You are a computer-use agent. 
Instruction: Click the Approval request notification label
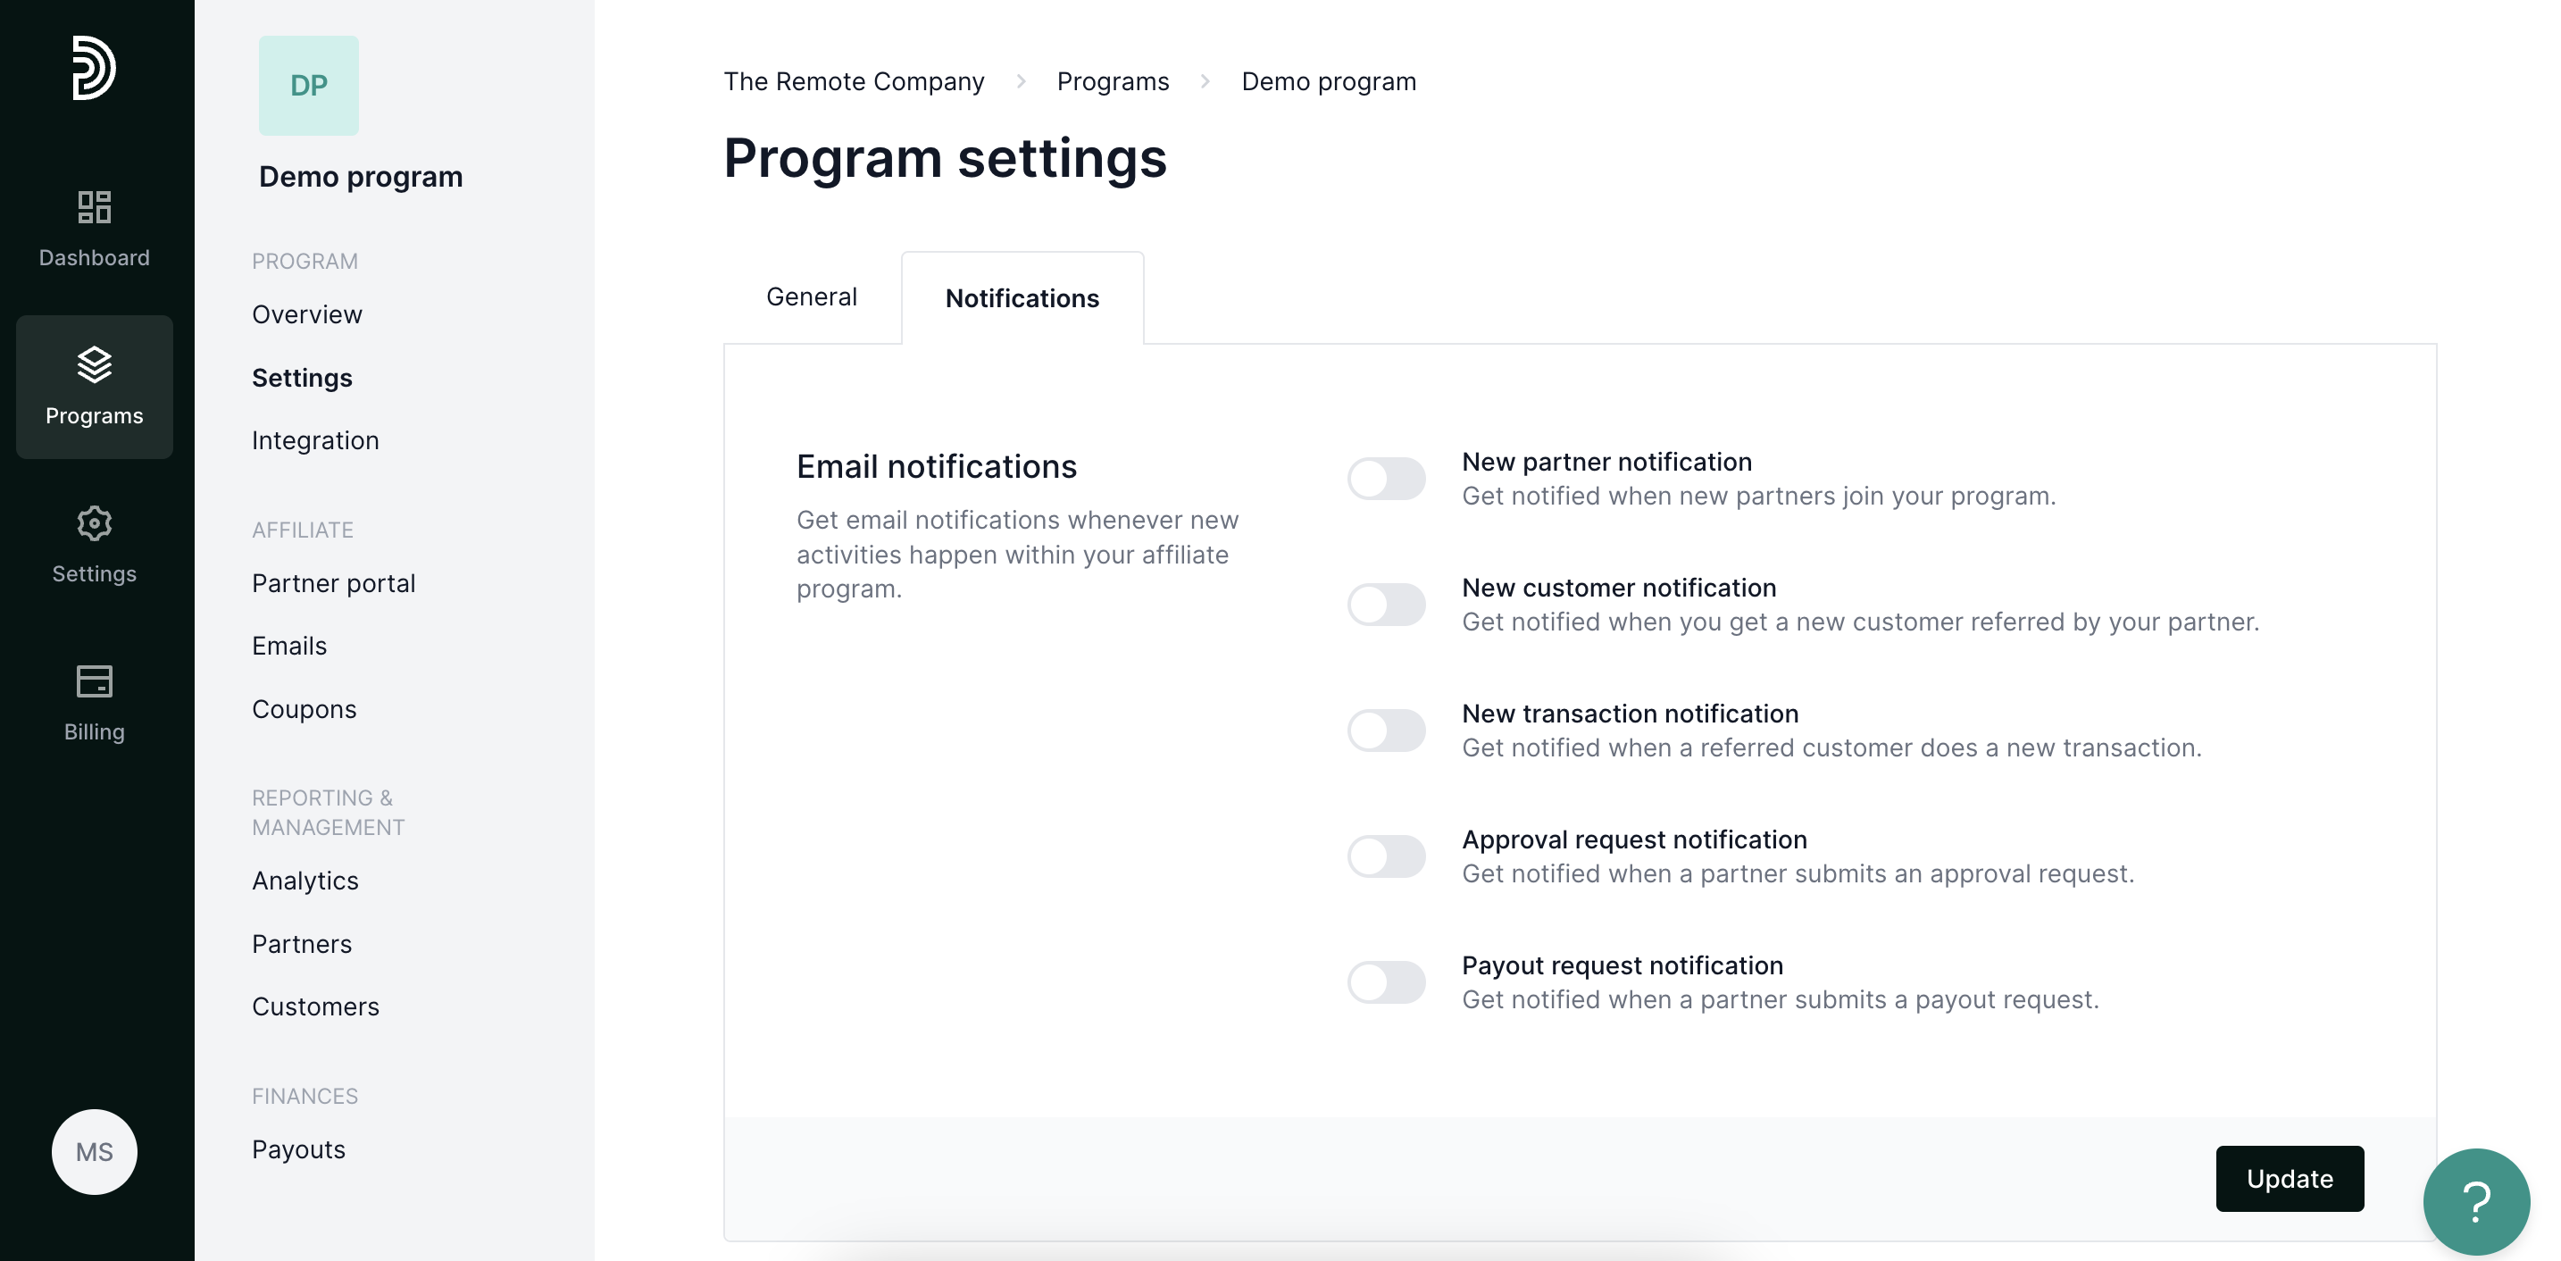[x=1634, y=840]
